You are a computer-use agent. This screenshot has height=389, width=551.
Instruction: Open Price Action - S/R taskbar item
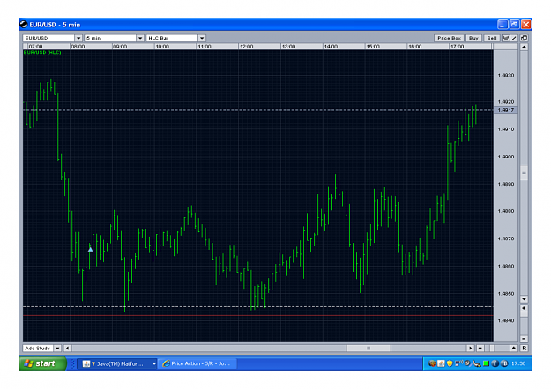point(197,363)
